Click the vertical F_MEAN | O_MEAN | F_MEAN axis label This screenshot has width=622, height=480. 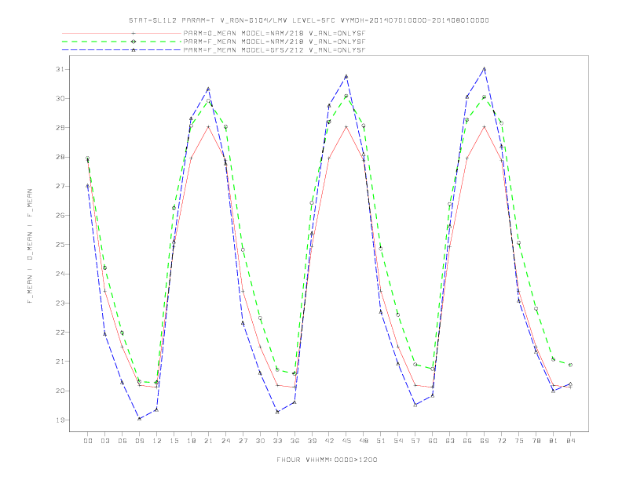30,246
